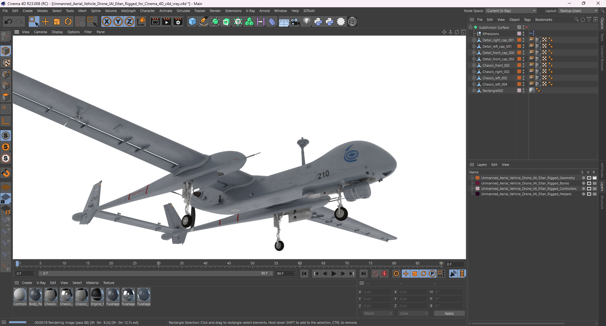Click Controllers layer pink color swatch
The width and height of the screenshot is (606, 326).
(478, 189)
